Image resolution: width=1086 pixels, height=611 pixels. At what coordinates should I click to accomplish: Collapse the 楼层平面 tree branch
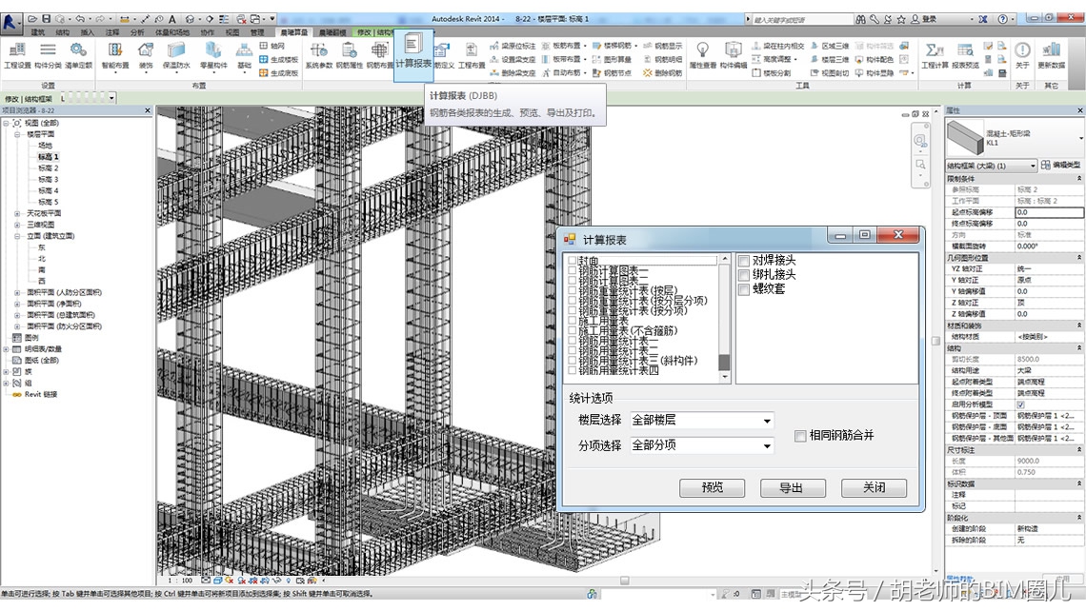pos(17,133)
